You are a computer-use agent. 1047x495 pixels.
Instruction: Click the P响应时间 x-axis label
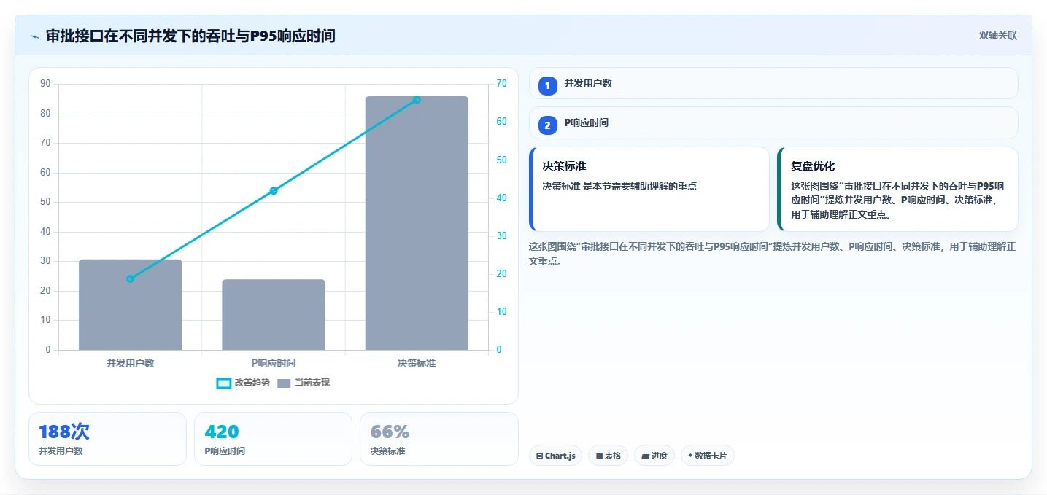[274, 363]
